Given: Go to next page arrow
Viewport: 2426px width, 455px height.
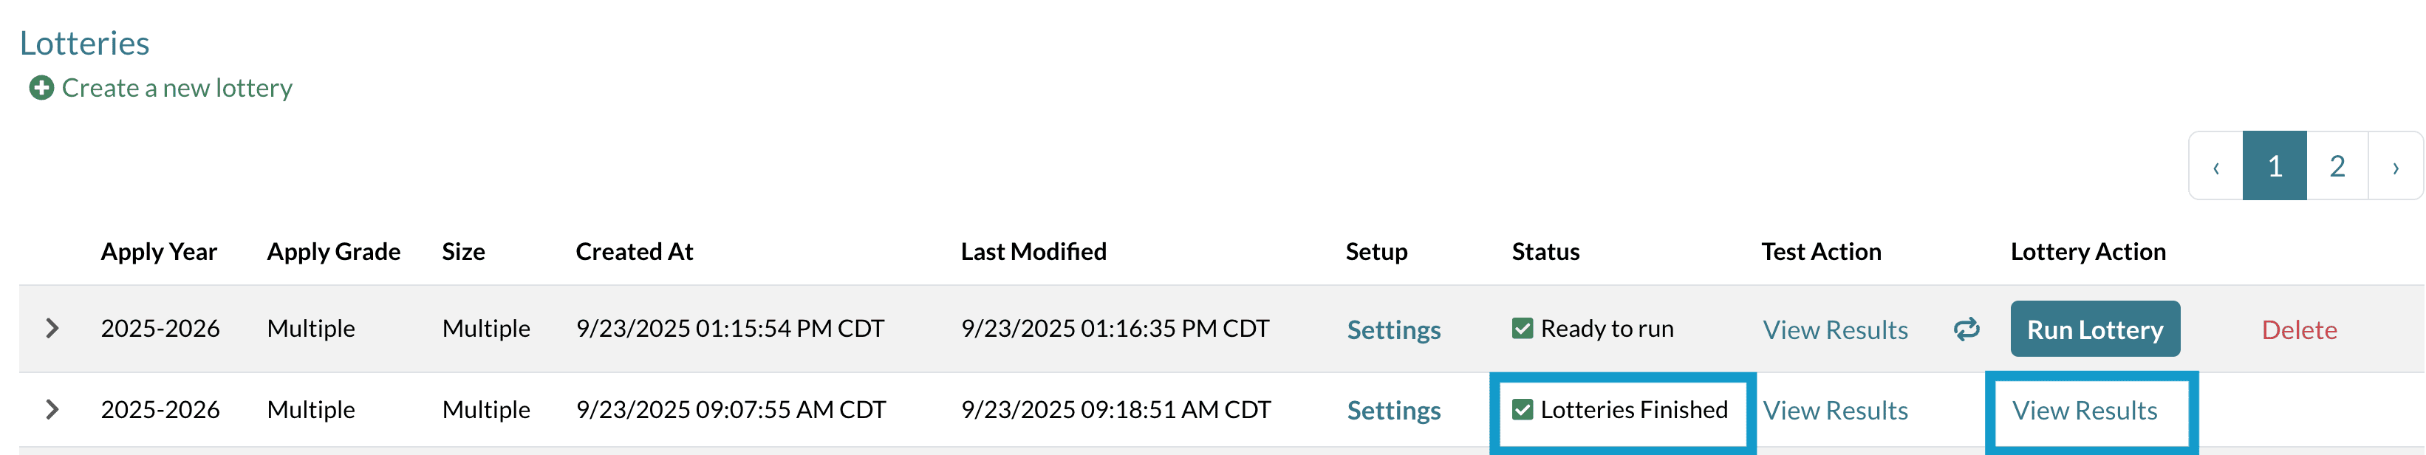Looking at the screenshot, I should coord(2395,167).
